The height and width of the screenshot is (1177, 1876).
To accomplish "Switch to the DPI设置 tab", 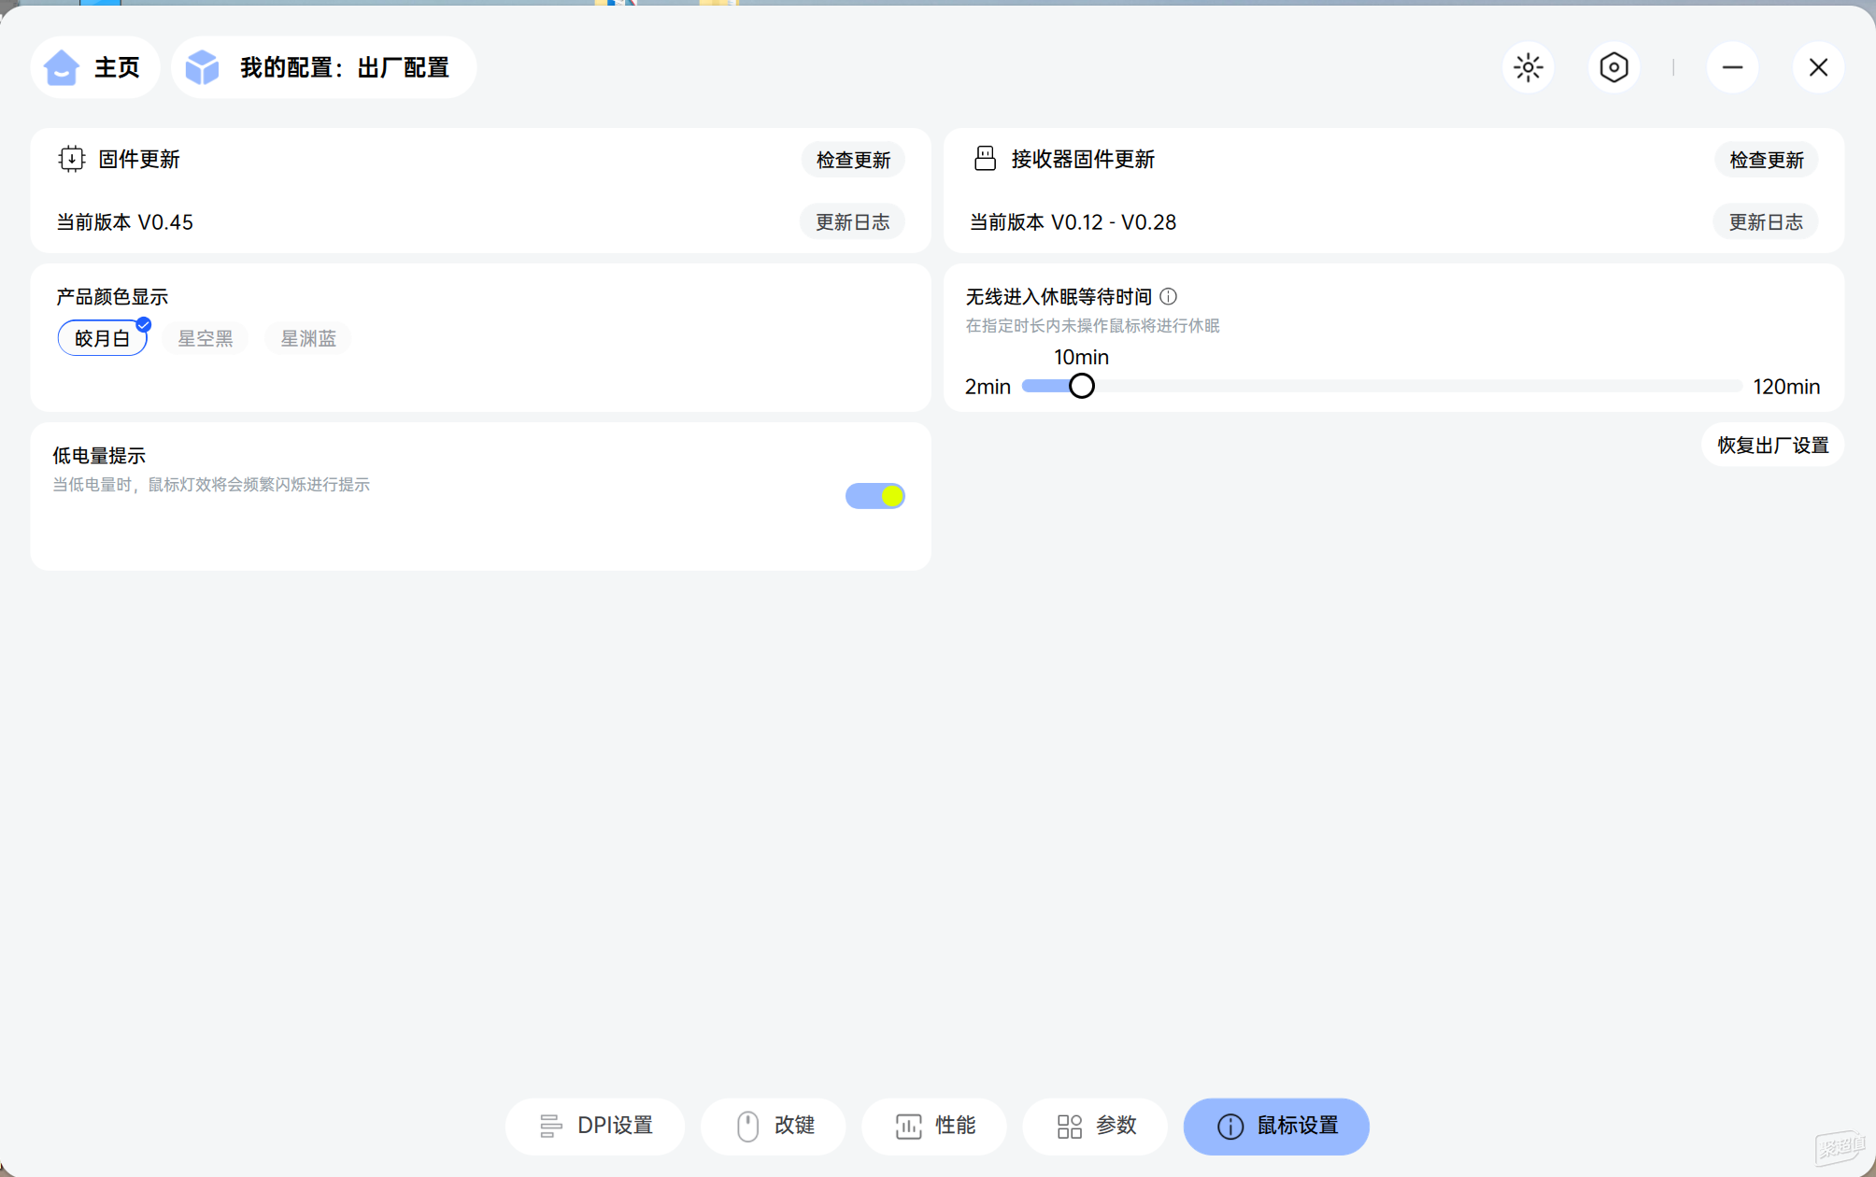I will pyautogui.click(x=595, y=1126).
